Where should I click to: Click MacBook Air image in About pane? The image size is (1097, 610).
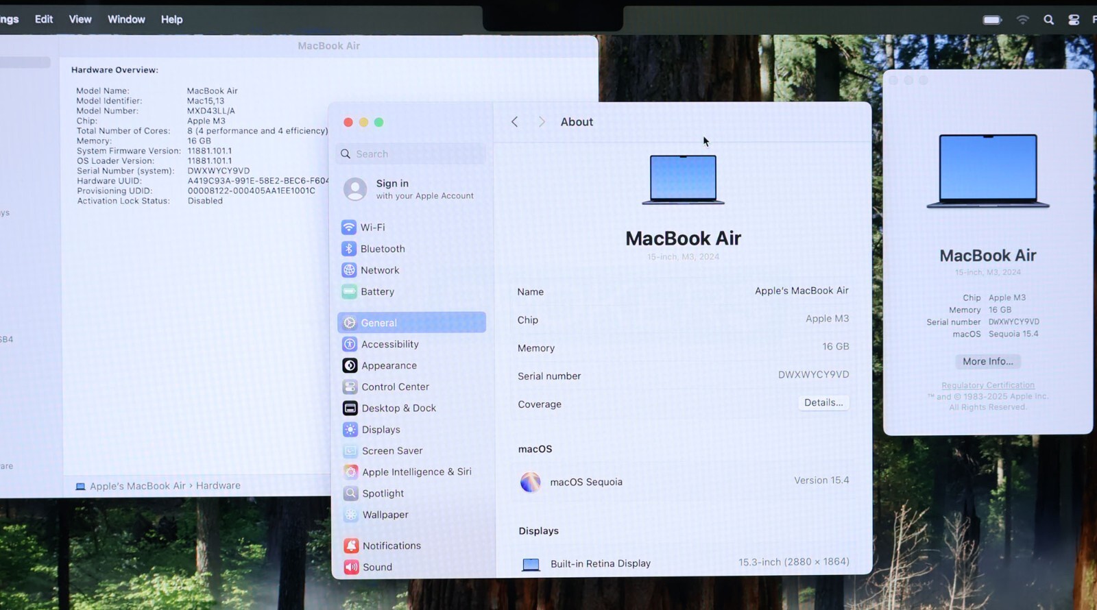[683, 180]
